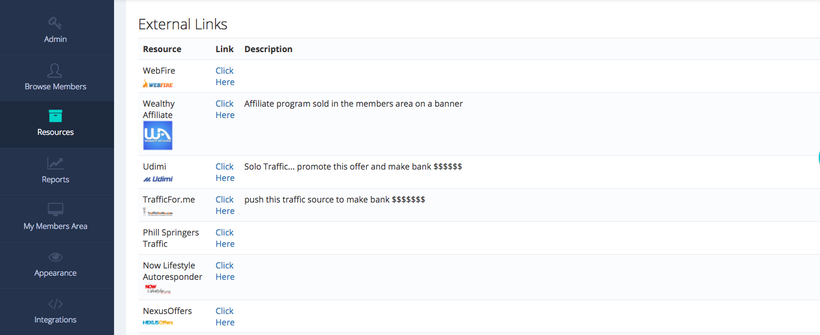Click the WebFire flame logo
820x335 pixels.
click(158, 84)
